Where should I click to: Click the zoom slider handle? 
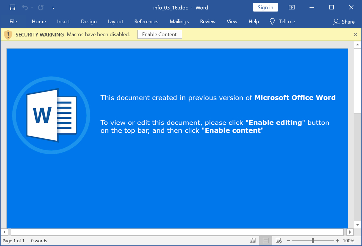click(313, 241)
